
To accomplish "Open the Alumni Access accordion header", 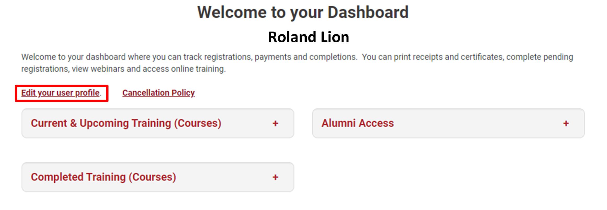I will (x=358, y=123).
